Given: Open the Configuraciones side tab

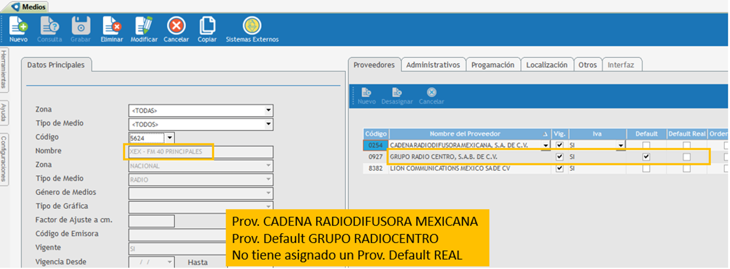Looking at the screenshot, I should pos(4,159).
